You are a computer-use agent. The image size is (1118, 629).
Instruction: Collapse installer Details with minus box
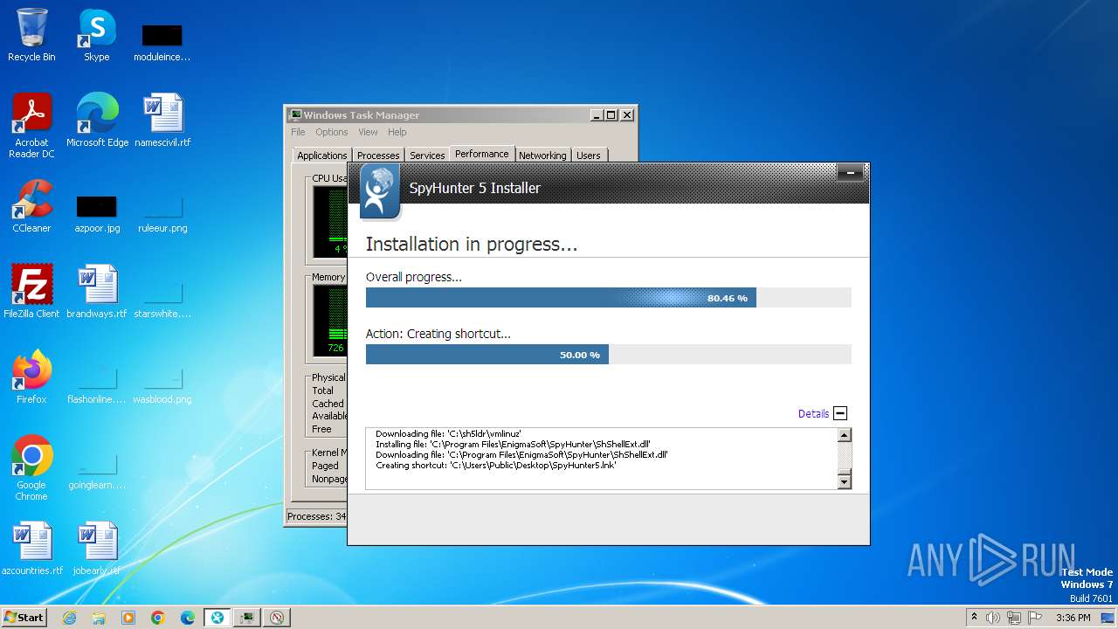[840, 413]
